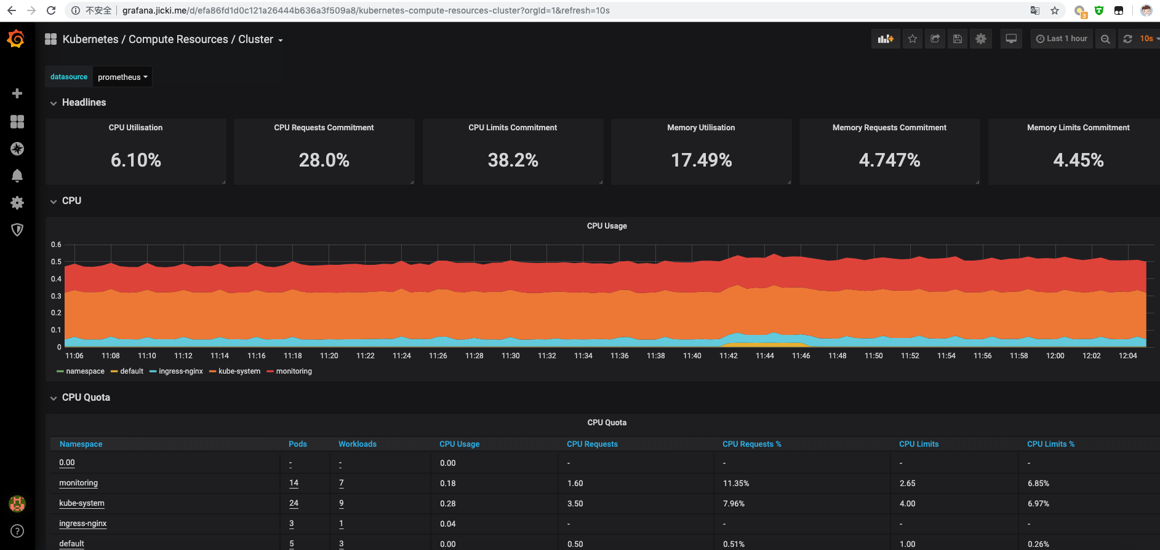1160x550 pixels.
Task: Open the Alerting bell icon
Action: (17, 176)
